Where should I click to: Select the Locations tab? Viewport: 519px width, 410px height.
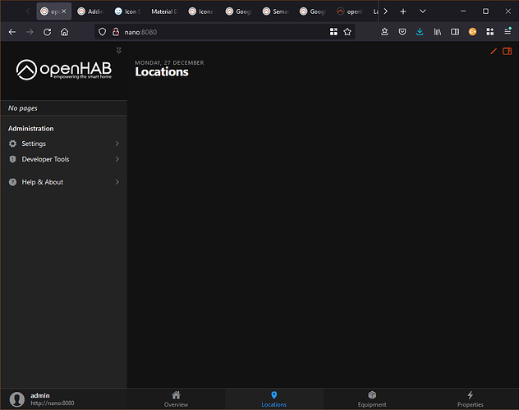[274, 399]
